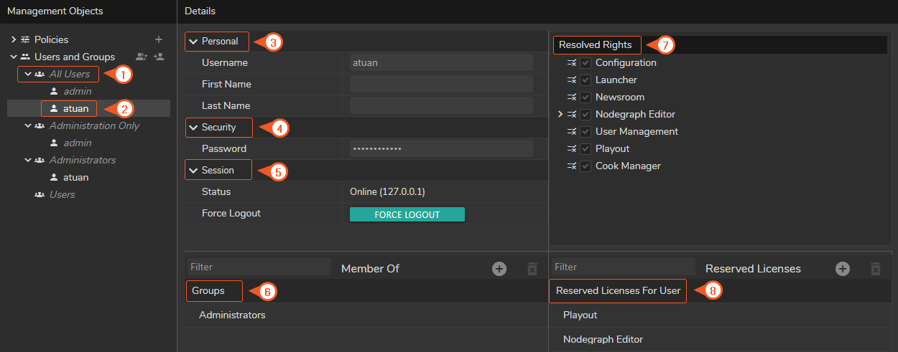Add a reserved license with plus icon

click(x=843, y=268)
